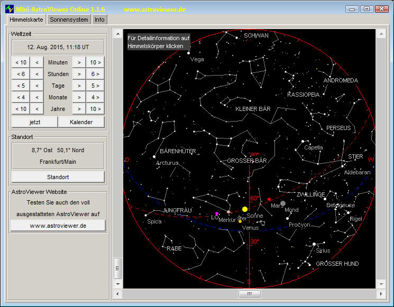Go back 4 months with < 4

coord(21,97)
